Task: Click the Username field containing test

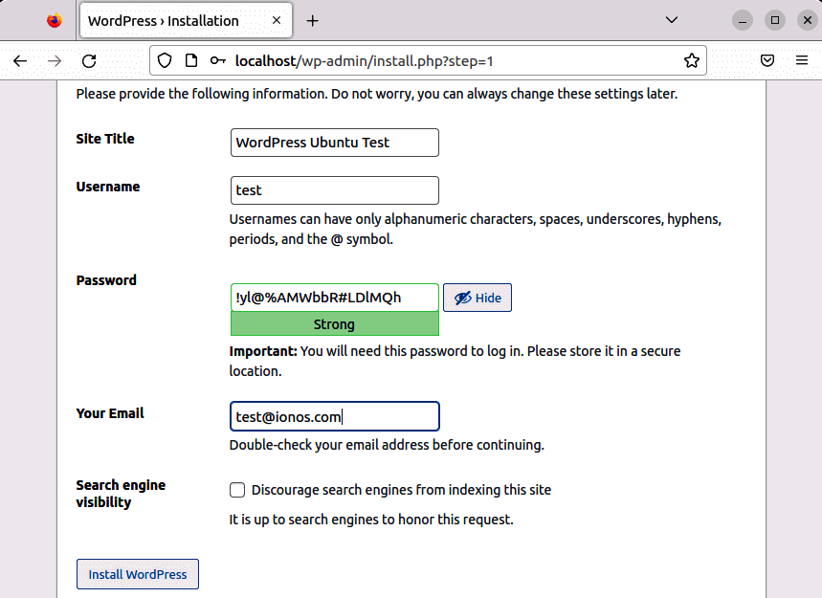Action: click(335, 190)
